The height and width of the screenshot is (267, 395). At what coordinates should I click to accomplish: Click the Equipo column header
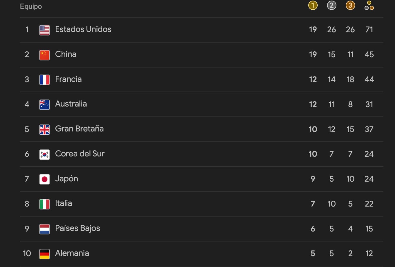(31, 6)
